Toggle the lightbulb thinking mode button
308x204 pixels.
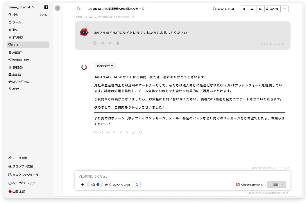pos(137,185)
